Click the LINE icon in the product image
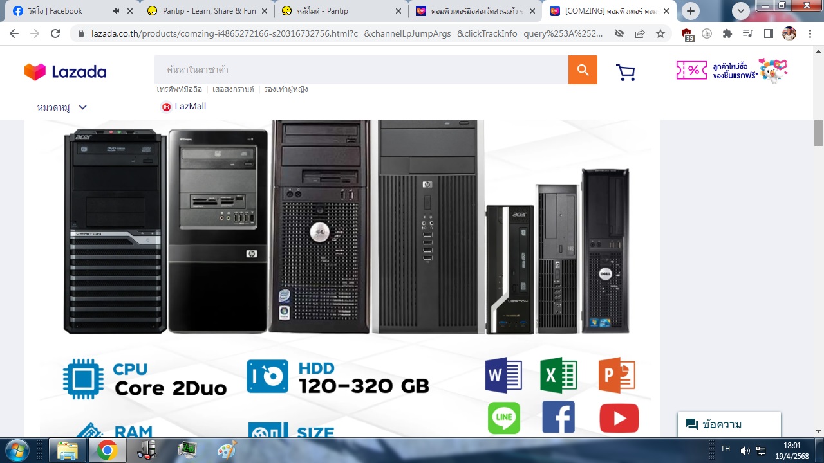 tap(504, 418)
